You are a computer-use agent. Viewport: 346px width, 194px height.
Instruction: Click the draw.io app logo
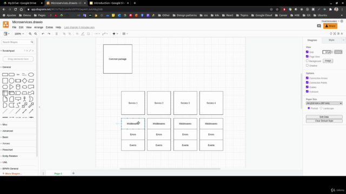pos(6,24)
